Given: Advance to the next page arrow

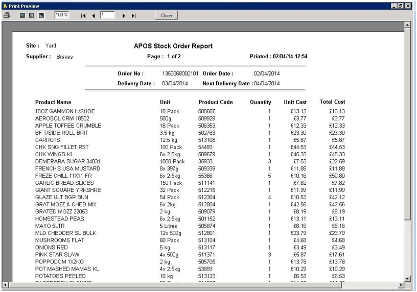Looking at the screenshot, I should point(124,16).
